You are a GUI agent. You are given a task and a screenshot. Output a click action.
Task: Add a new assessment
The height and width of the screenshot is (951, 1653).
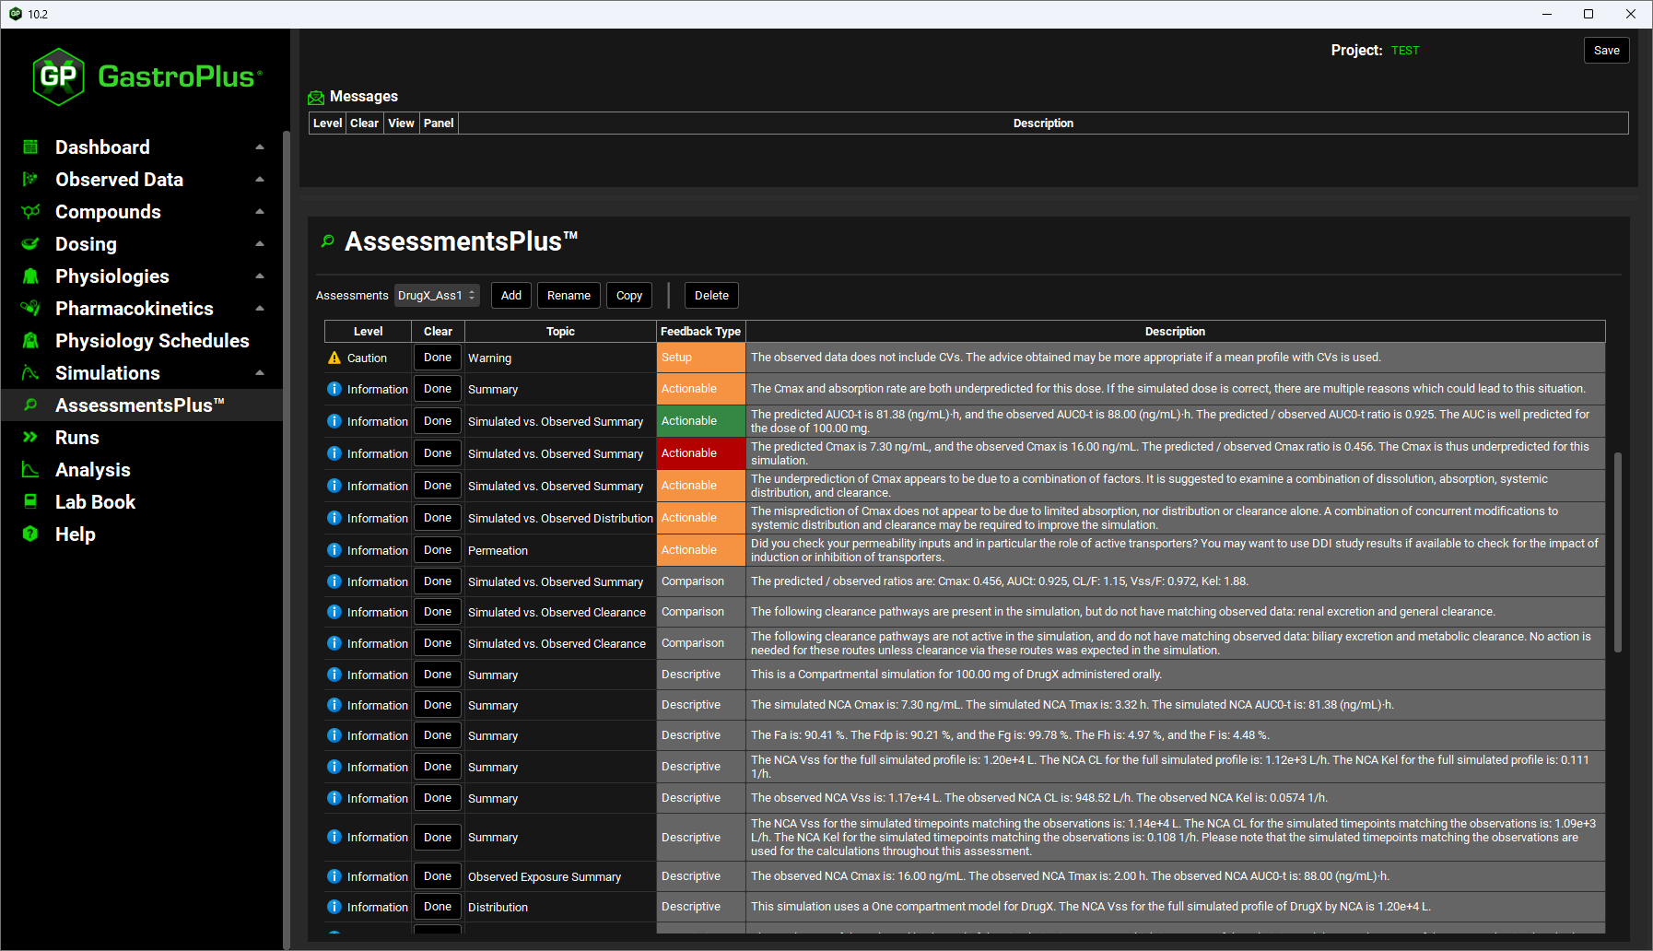pos(511,296)
